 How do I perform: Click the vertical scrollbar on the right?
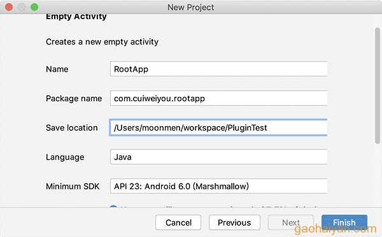[x=378, y=85]
